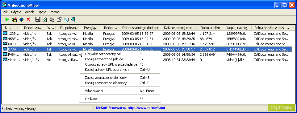Click the red X delete toolbar icon

pyautogui.click(x=28, y=19)
